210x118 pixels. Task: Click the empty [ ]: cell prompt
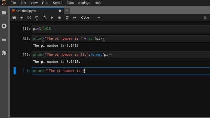click(26, 71)
